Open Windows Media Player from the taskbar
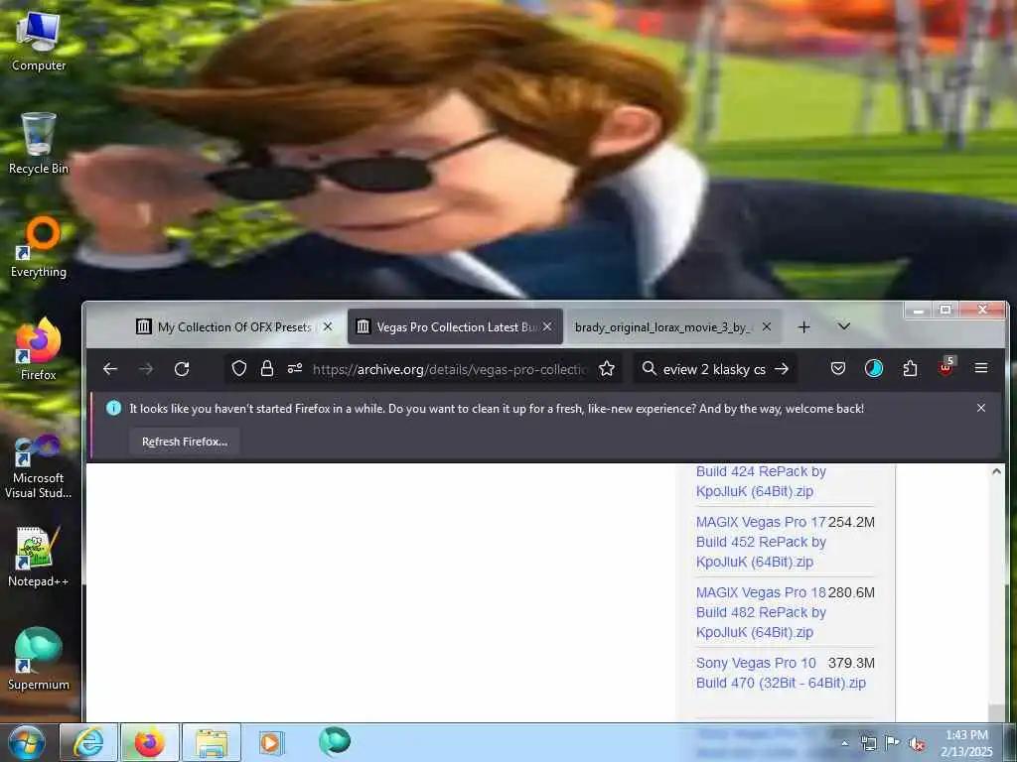Image resolution: width=1017 pixels, height=762 pixels. point(270,742)
